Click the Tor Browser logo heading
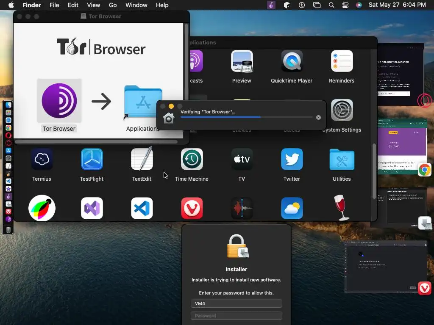 (101, 47)
